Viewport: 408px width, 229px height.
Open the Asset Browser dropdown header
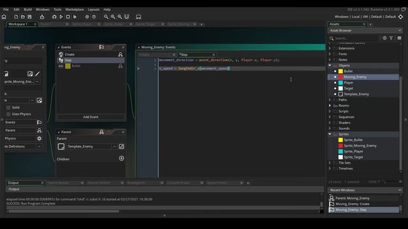click(365, 31)
